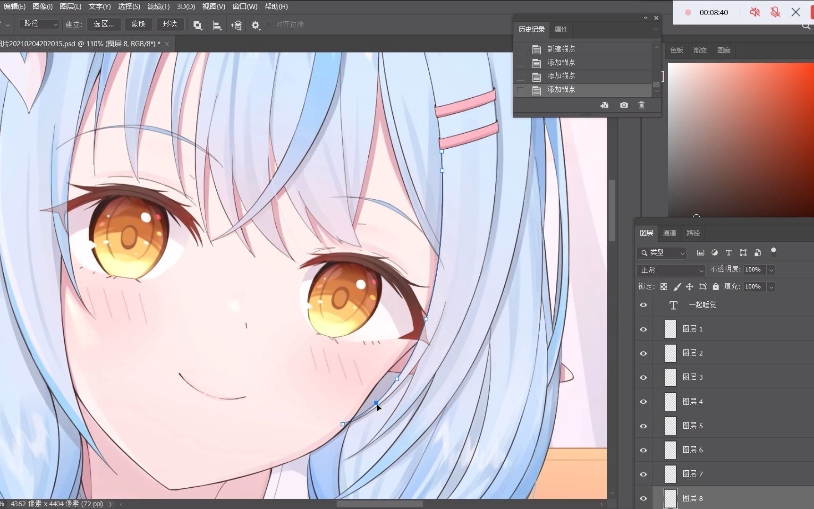Close the document tab 20210204202015.psd
The height and width of the screenshot is (509, 814).
point(167,44)
